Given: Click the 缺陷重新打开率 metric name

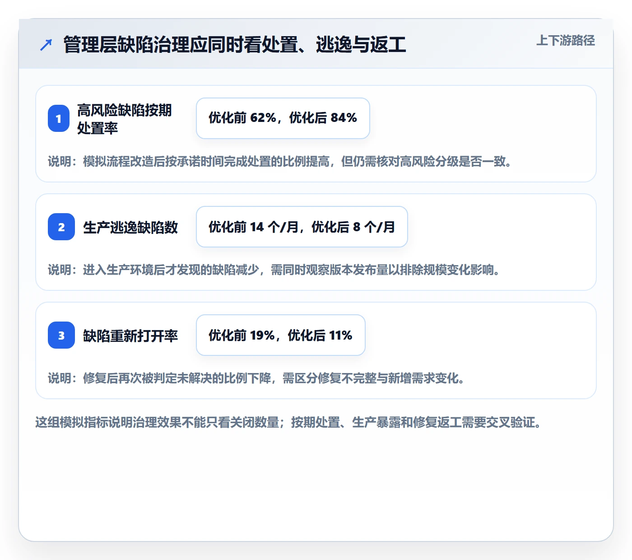Looking at the screenshot, I should (130, 336).
